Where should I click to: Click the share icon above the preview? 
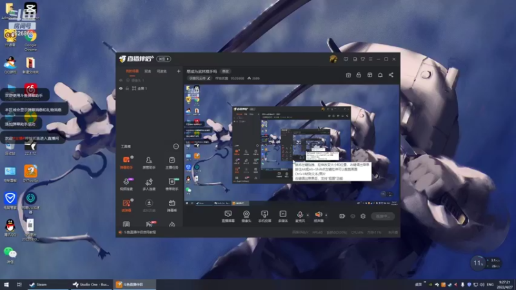point(391,75)
